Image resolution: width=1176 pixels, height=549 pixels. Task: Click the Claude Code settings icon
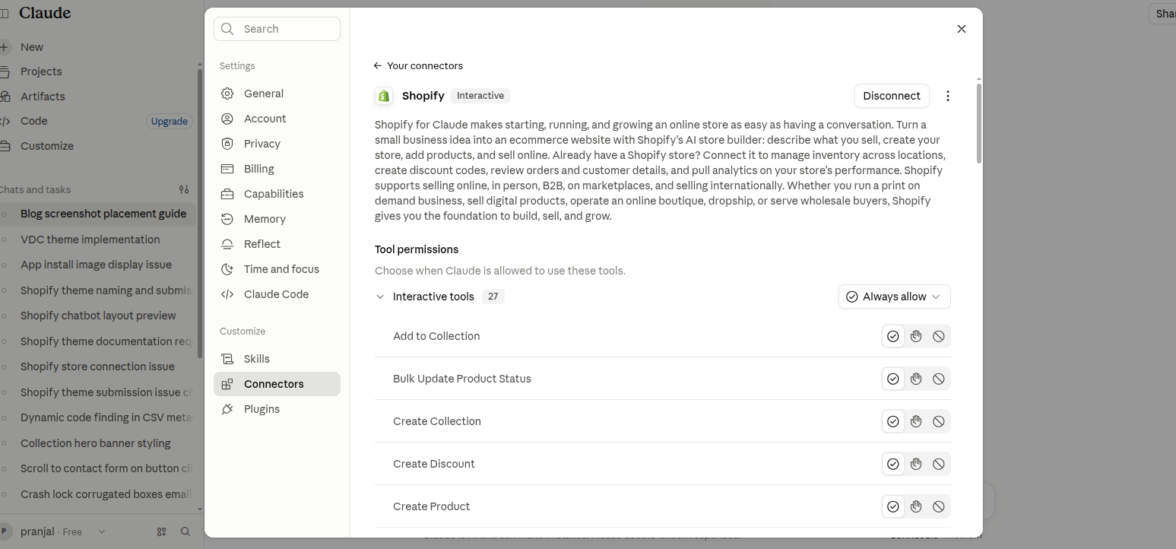227,294
